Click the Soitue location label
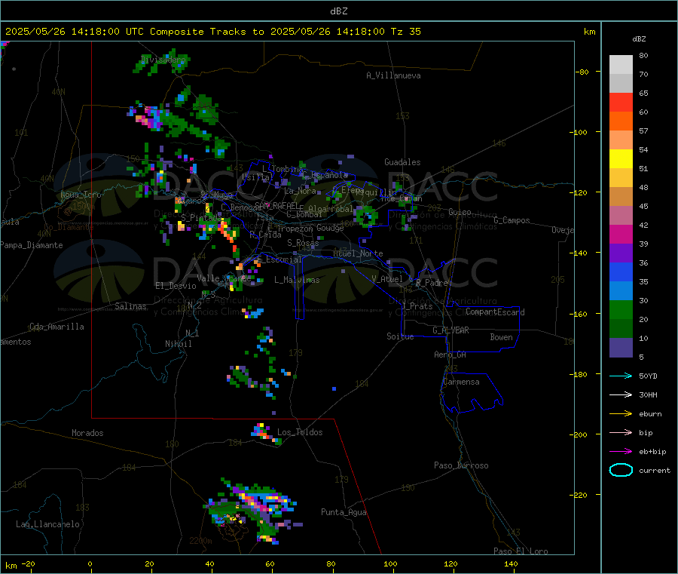 pos(400,336)
